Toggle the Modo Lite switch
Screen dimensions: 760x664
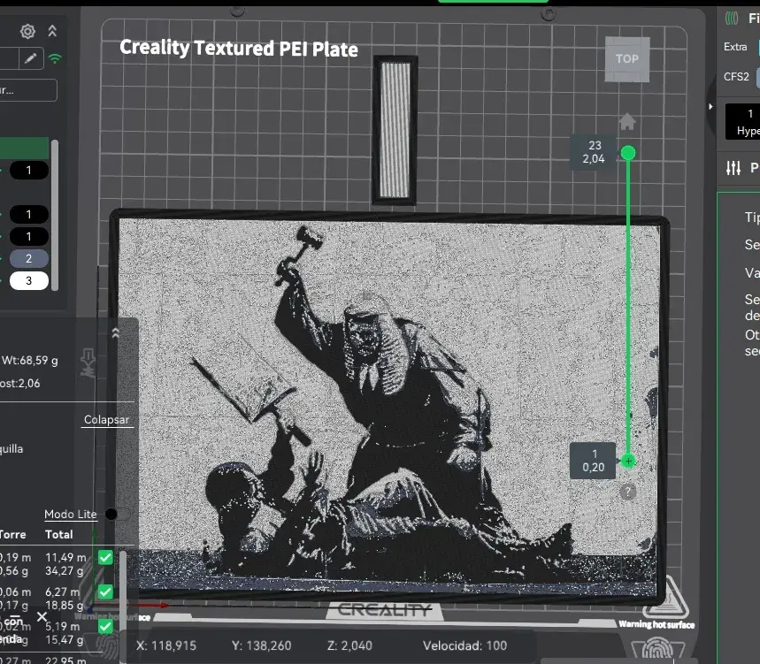pos(117,514)
